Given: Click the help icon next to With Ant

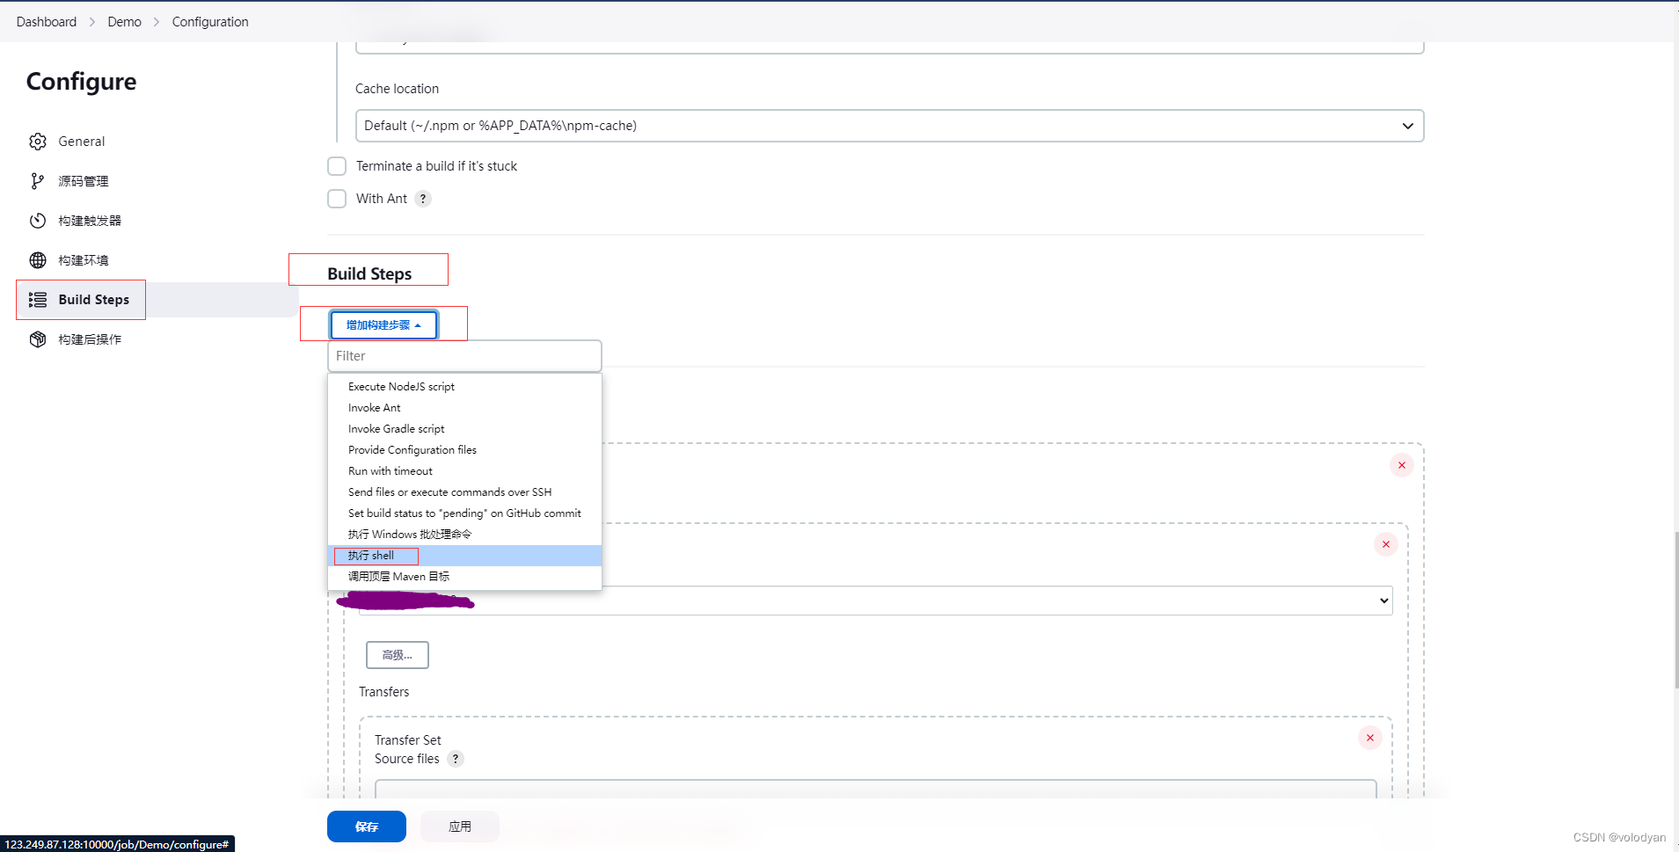Looking at the screenshot, I should pos(423,198).
